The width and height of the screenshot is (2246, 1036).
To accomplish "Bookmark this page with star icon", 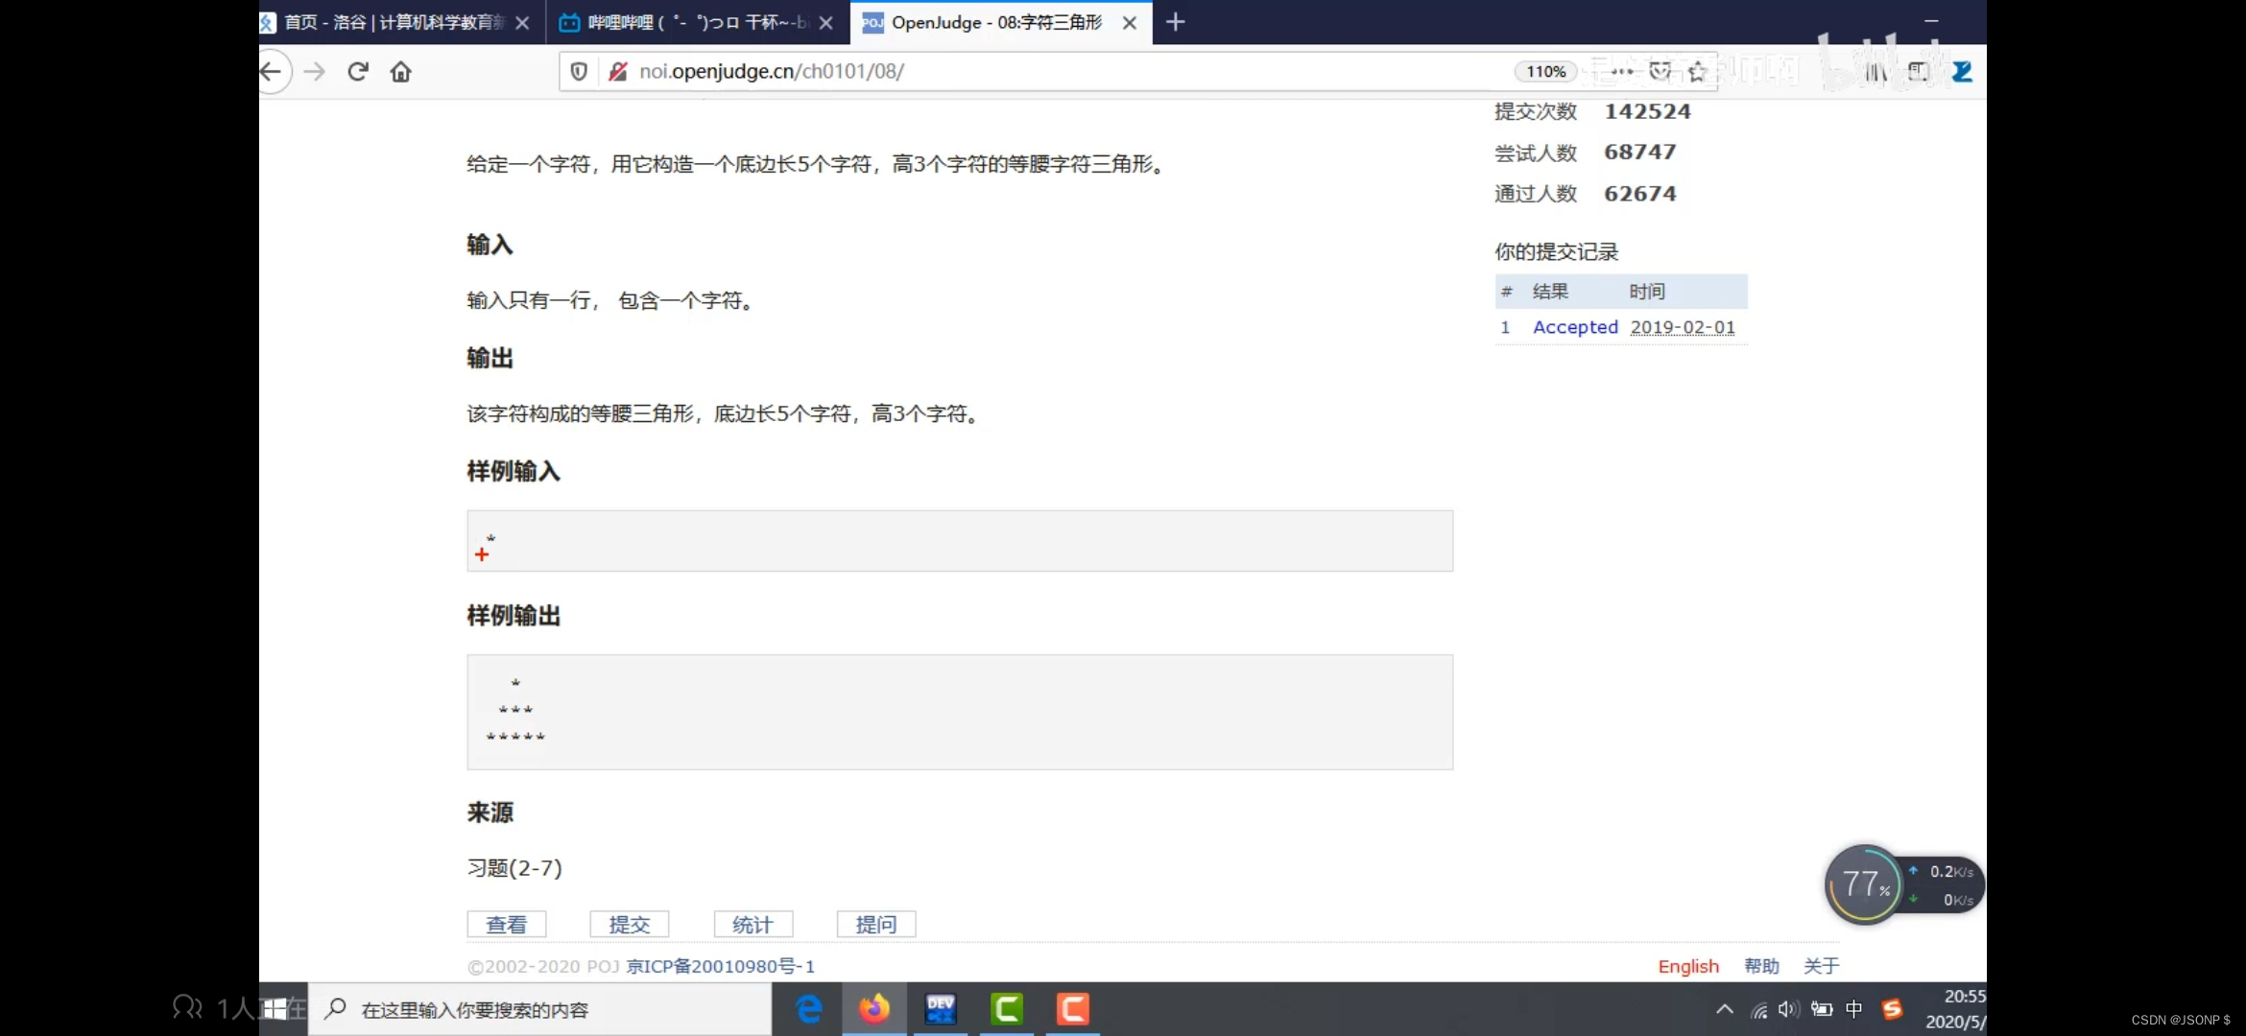I will 1697,71.
